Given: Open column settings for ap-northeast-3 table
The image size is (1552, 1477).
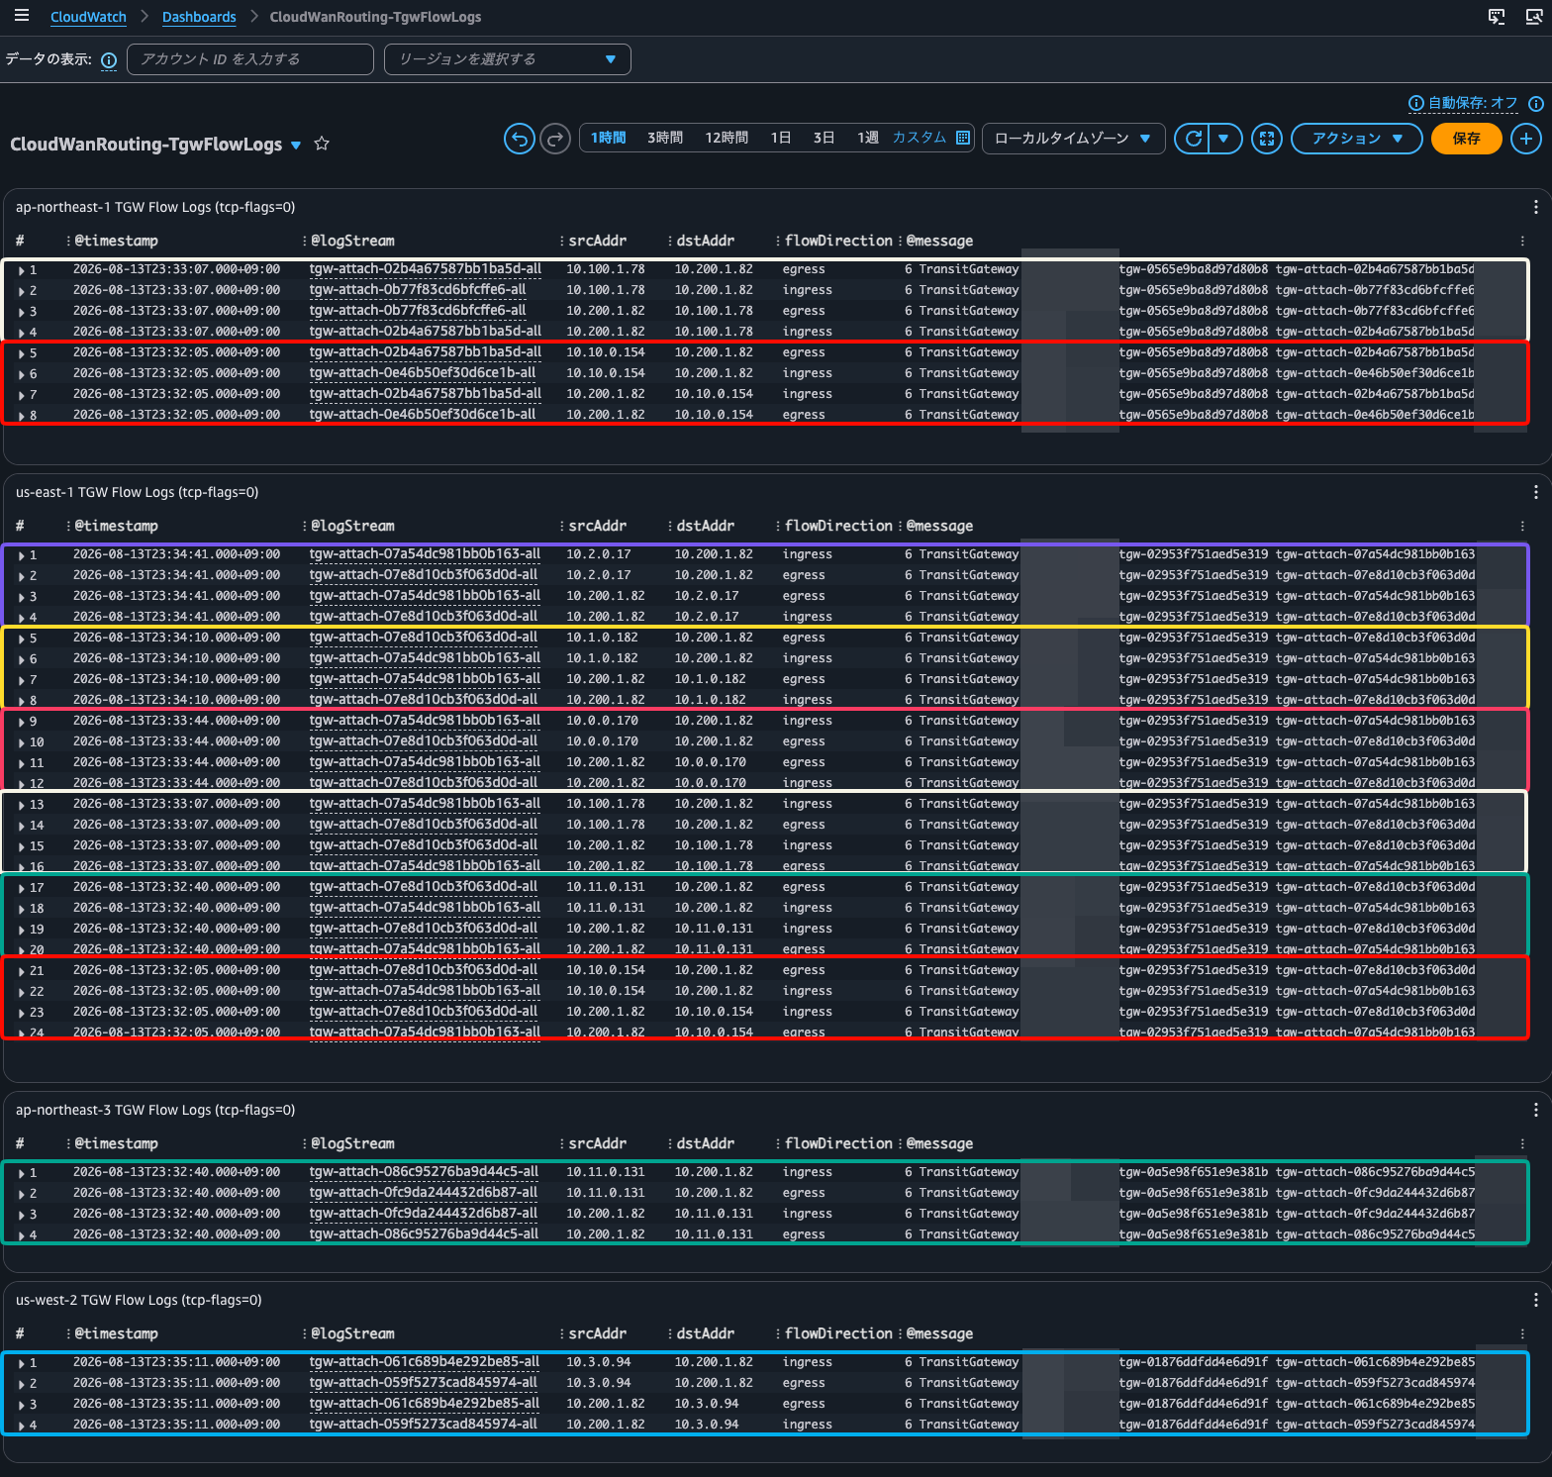Looking at the screenshot, I should [1522, 1143].
